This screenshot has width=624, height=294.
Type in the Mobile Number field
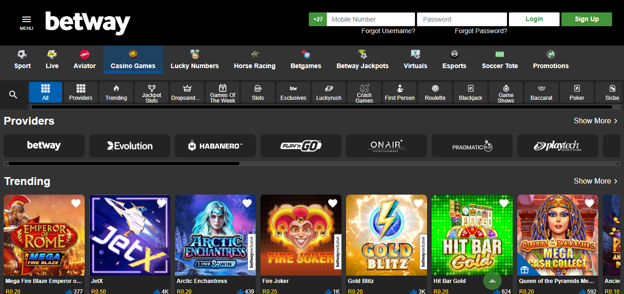[370, 19]
